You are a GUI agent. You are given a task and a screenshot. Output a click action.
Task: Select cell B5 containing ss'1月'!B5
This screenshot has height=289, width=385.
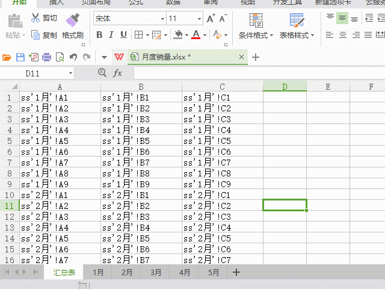click(x=141, y=140)
